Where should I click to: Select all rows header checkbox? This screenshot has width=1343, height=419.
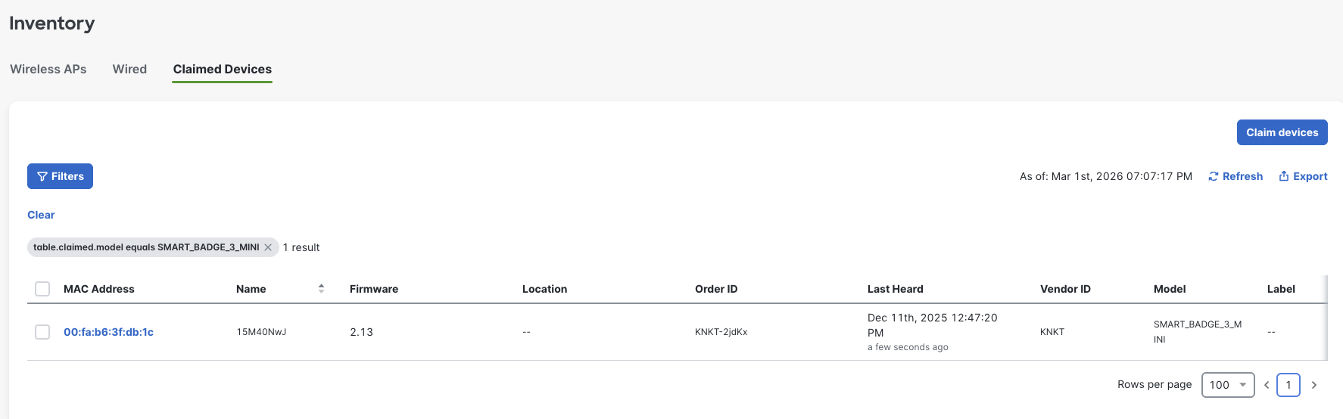42,289
